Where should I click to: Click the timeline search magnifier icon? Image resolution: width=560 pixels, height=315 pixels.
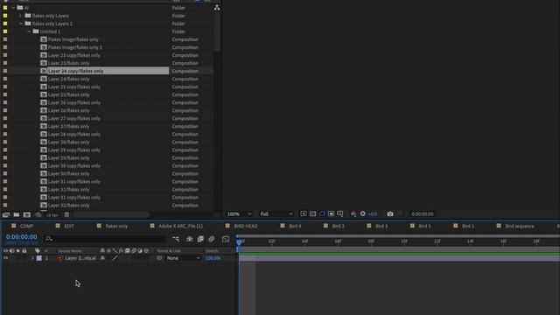[x=49, y=239]
